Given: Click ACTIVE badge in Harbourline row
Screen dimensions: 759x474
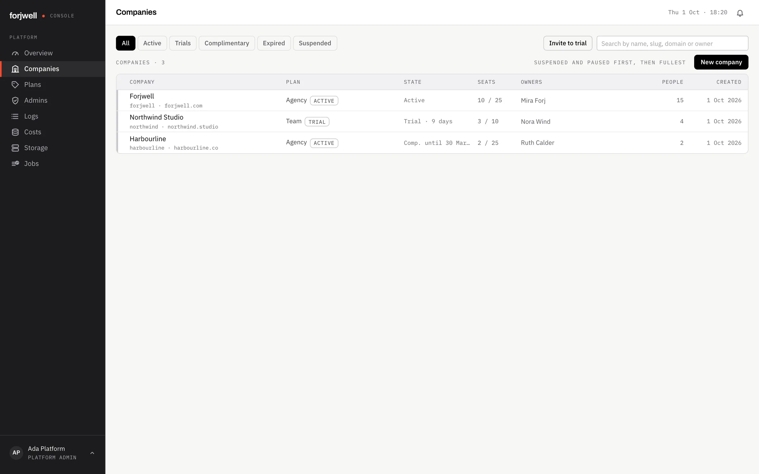Looking at the screenshot, I should tap(324, 143).
